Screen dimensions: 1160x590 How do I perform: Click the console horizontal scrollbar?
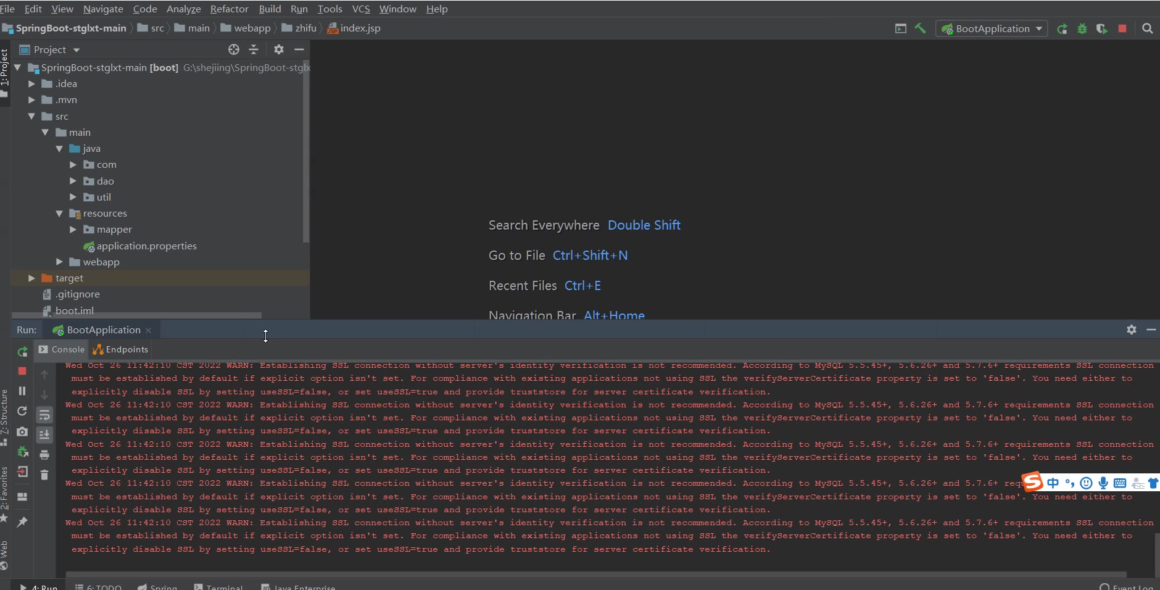coord(595,574)
